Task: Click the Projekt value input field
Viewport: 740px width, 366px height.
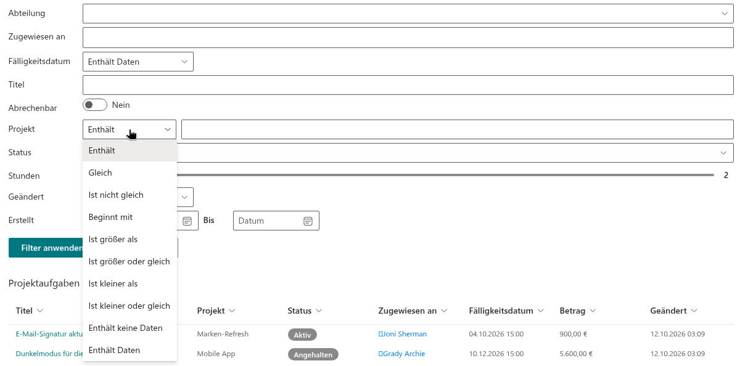Action: click(457, 129)
